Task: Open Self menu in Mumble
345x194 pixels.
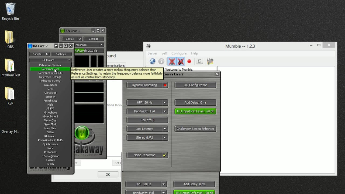Action: pyautogui.click(x=164, y=53)
